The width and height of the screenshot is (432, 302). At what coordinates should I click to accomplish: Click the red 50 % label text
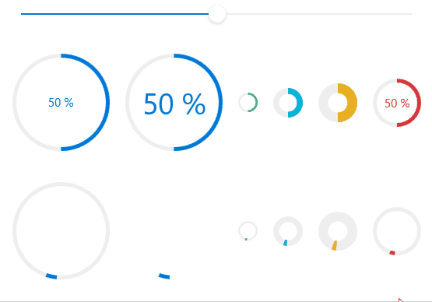(x=397, y=104)
